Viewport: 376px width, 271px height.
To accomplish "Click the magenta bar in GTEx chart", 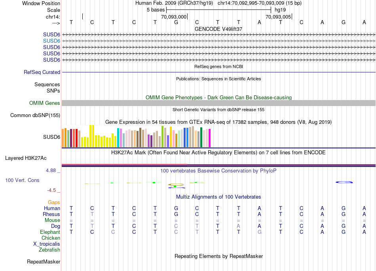I will click(209, 138).
